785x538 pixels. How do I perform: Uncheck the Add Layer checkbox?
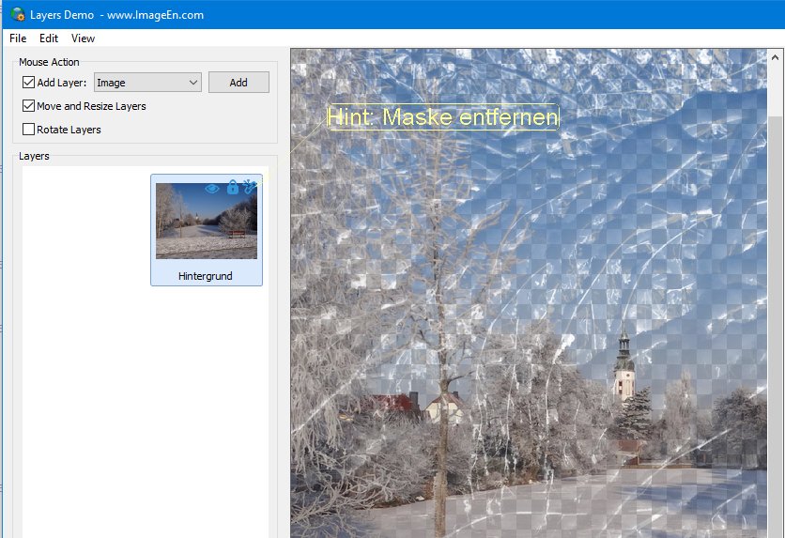click(28, 82)
